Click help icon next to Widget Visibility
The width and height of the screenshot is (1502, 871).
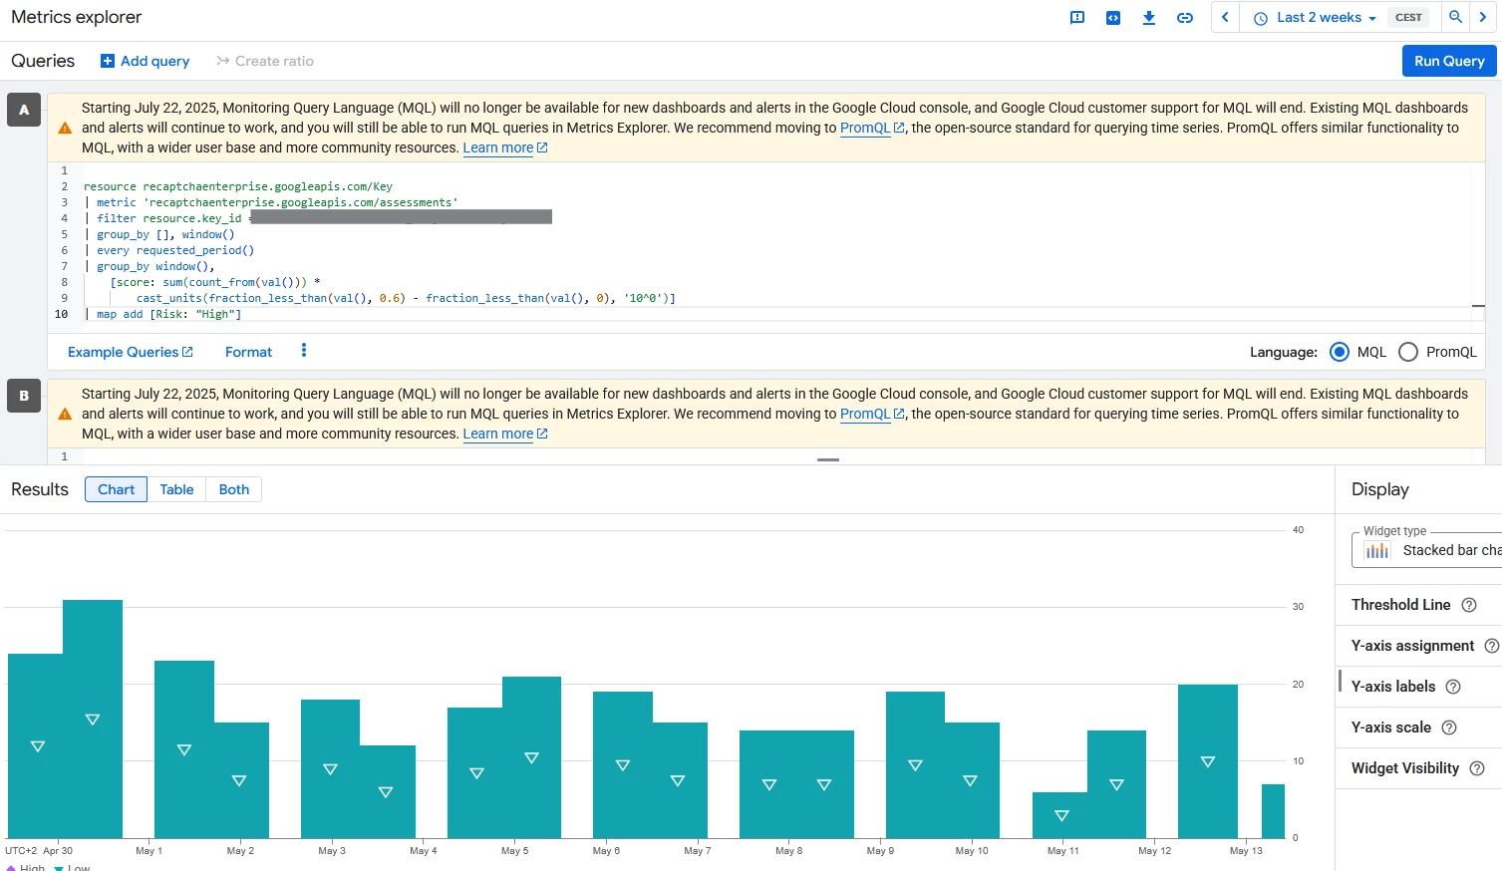[x=1477, y=768]
